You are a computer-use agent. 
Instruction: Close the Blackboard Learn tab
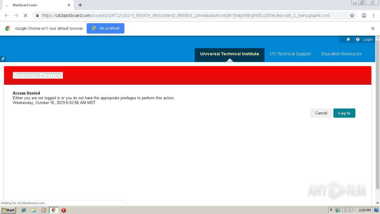(x=69, y=5)
